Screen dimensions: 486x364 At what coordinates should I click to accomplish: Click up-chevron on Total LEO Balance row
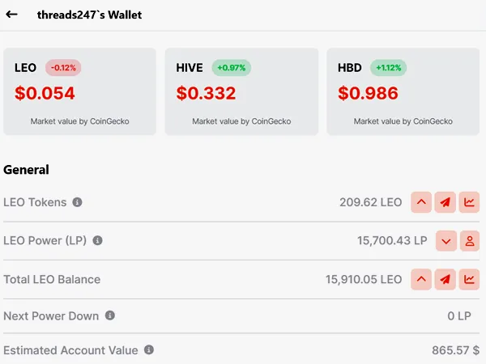click(421, 279)
